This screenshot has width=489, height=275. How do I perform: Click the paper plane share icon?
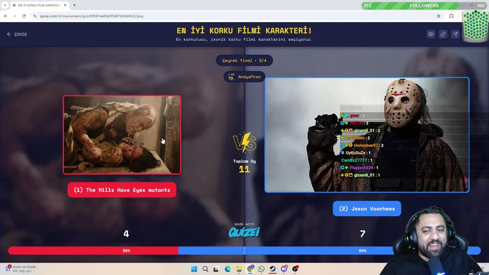(455, 34)
